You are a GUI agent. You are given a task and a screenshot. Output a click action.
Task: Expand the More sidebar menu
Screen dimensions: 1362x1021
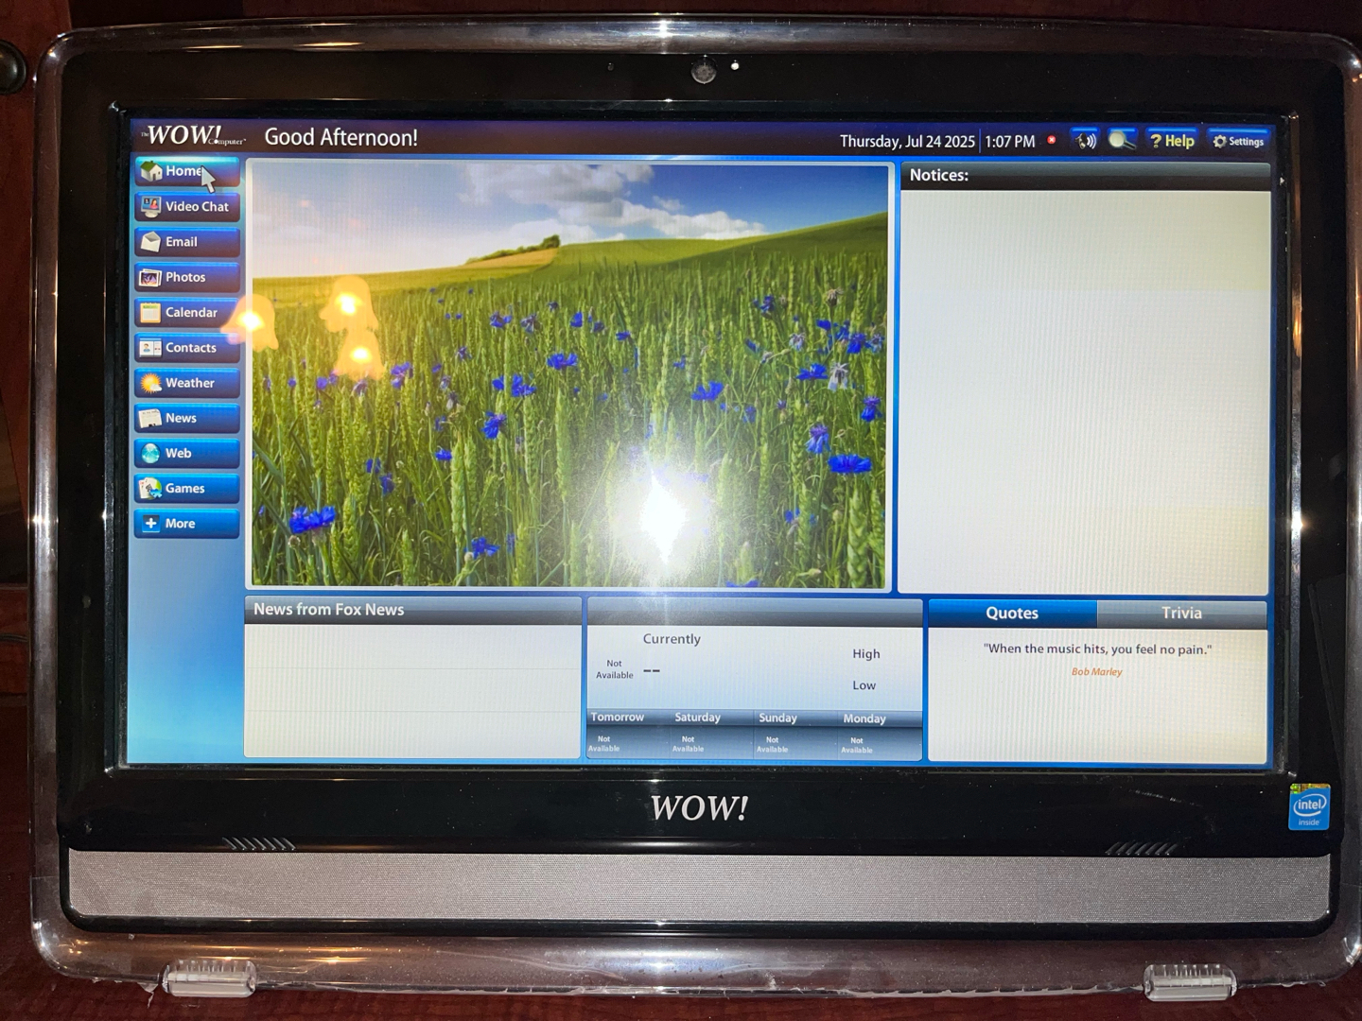(x=187, y=524)
